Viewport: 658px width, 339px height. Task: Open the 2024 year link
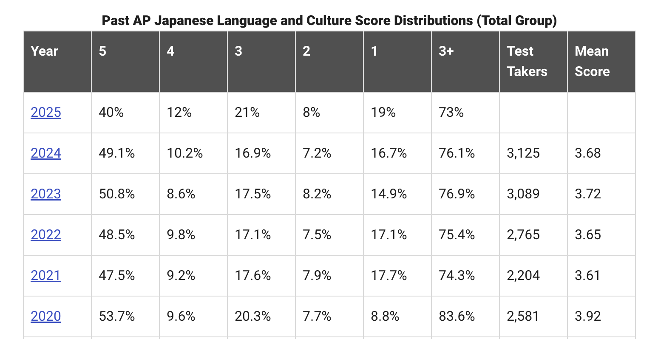coord(46,153)
